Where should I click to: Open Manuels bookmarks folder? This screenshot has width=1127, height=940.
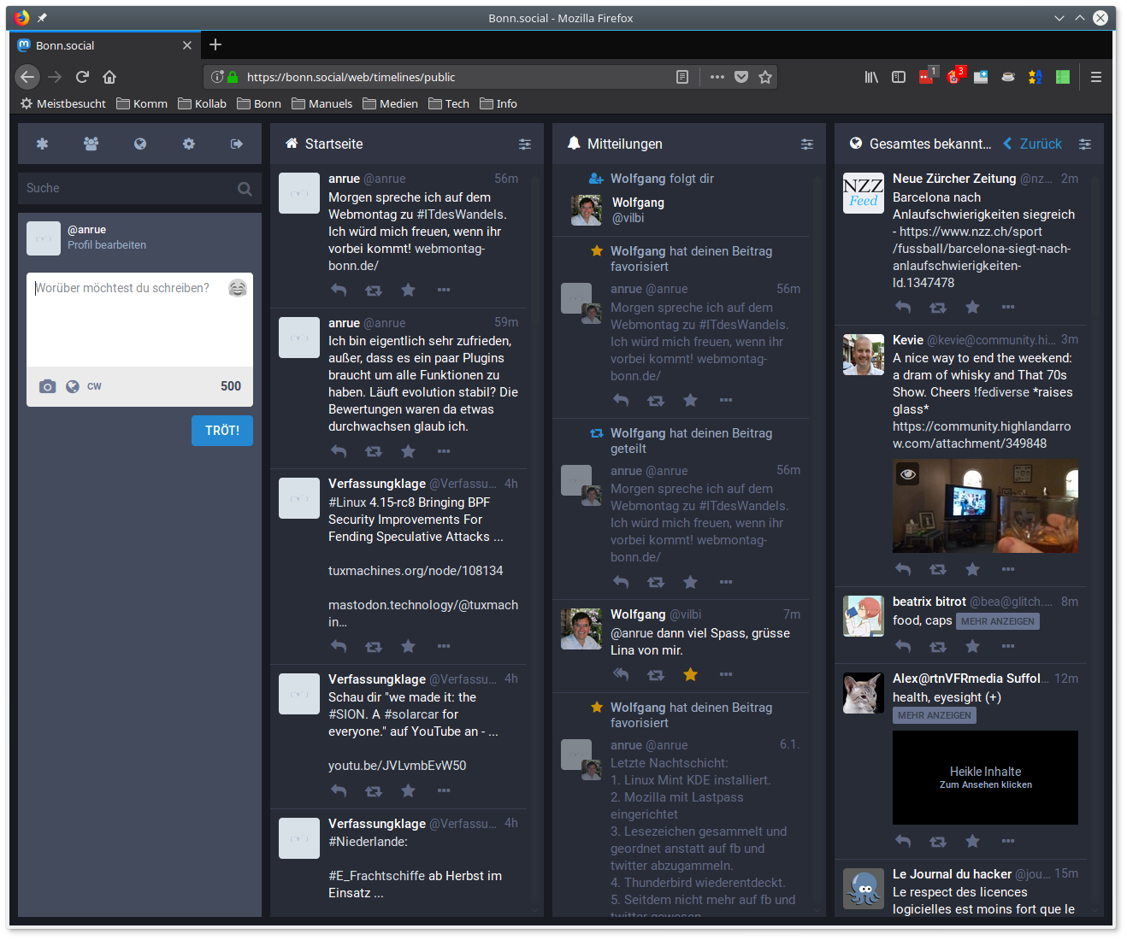pos(322,103)
